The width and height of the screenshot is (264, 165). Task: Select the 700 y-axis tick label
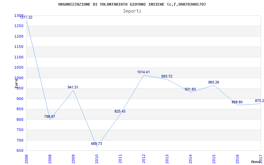click(20, 140)
